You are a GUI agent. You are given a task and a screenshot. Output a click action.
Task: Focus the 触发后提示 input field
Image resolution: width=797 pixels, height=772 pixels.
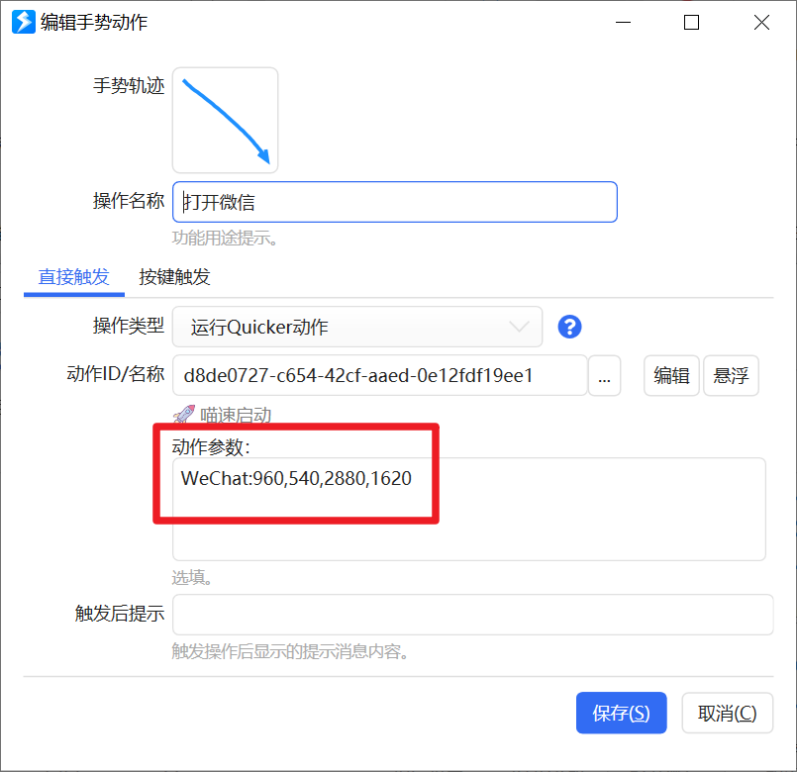[472, 614]
